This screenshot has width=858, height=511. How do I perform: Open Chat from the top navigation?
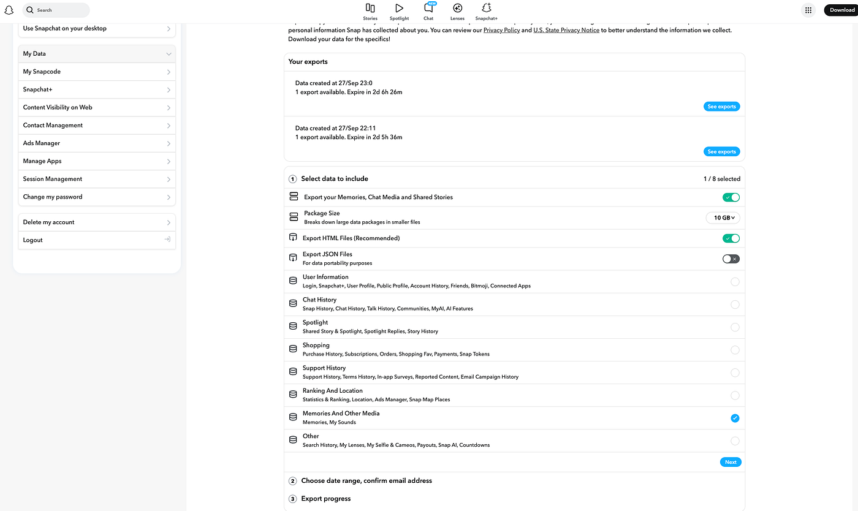tap(428, 11)
